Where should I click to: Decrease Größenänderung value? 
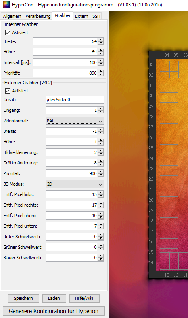101,165
